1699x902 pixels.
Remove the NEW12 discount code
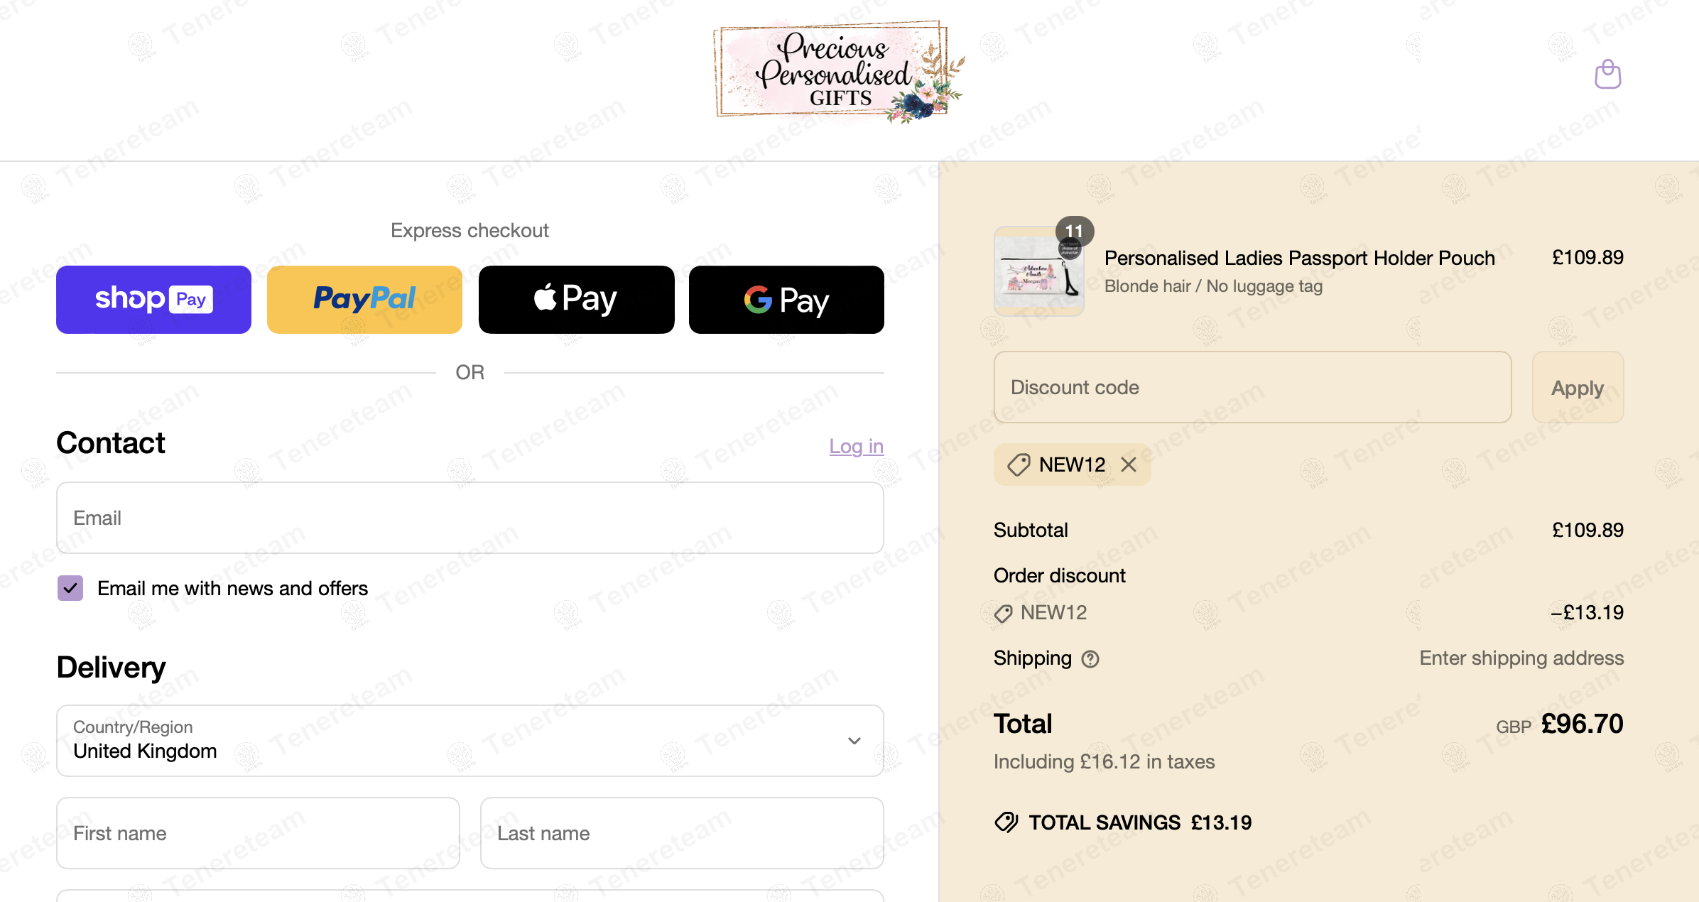click(x=1129, y=464)
